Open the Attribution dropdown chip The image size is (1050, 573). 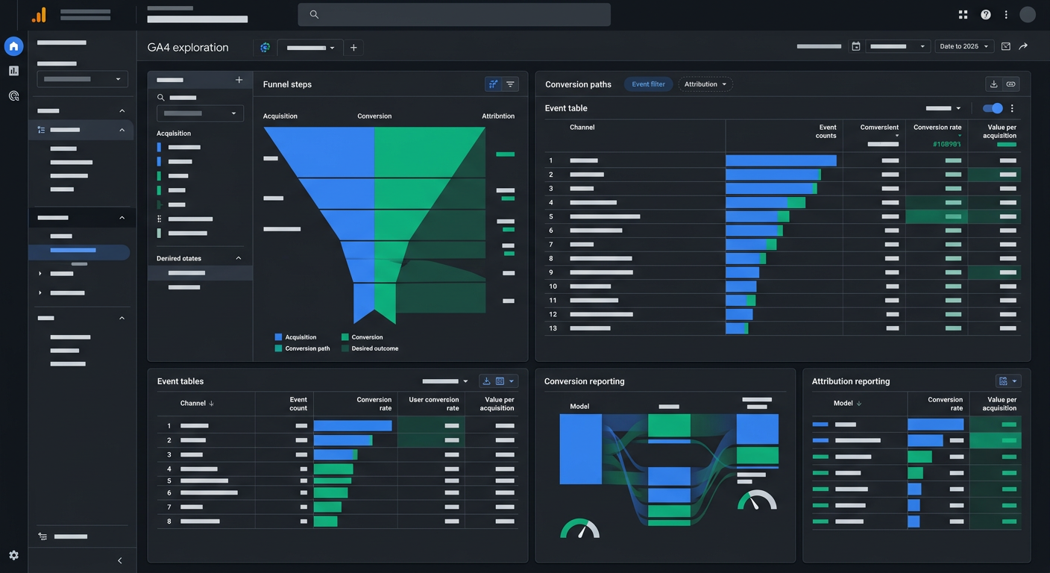point(705,84)
